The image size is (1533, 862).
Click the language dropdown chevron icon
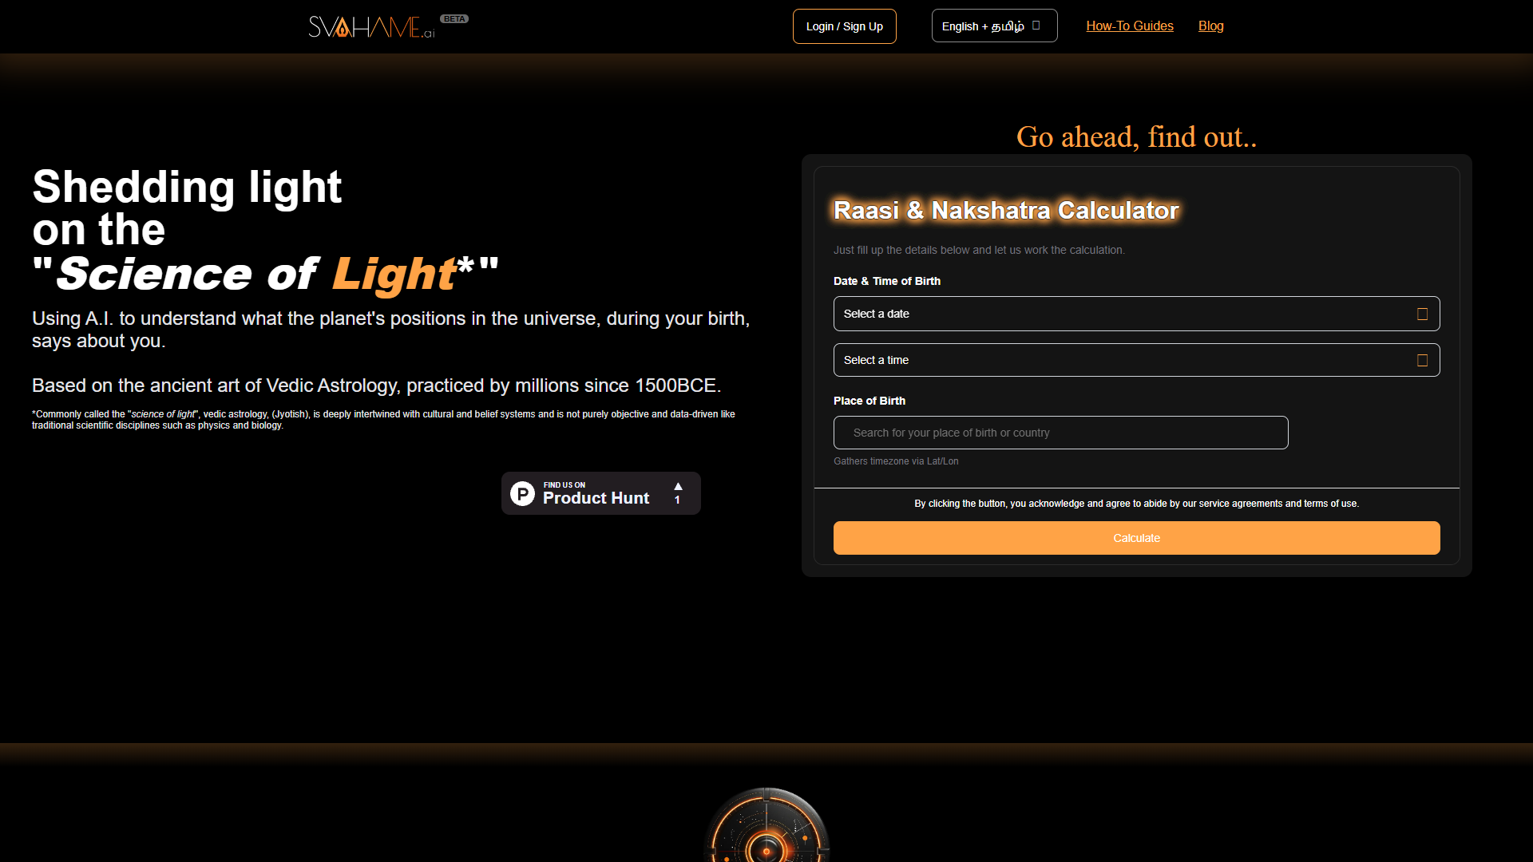[1036, 26]
